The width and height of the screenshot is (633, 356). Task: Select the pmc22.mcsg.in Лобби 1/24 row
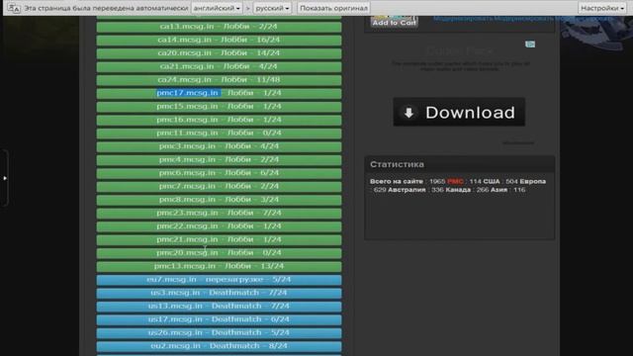219,226
